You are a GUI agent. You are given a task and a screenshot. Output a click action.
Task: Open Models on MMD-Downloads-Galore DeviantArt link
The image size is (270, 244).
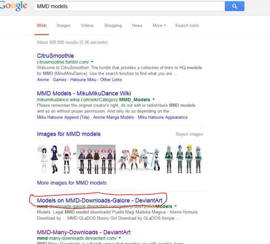(100, 200)
